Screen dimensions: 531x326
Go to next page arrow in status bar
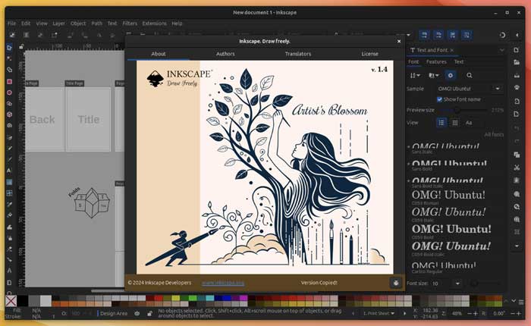coord(404,313)
